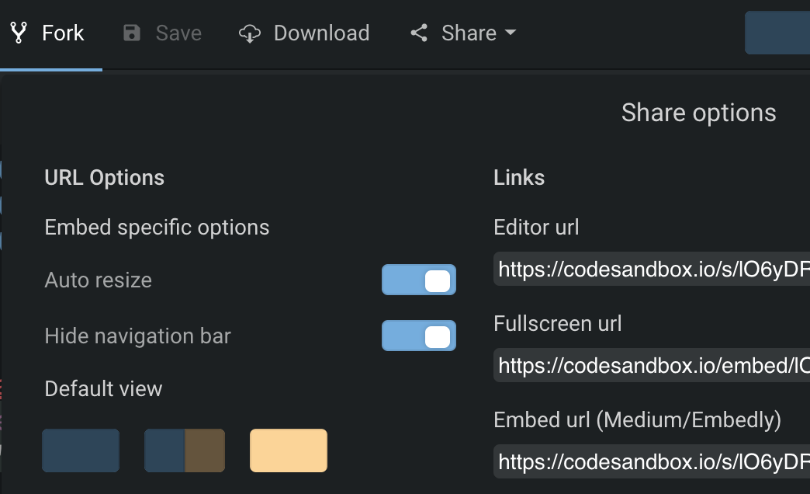
Task: Click the Save label in toolbar
Action: (178, 33)
